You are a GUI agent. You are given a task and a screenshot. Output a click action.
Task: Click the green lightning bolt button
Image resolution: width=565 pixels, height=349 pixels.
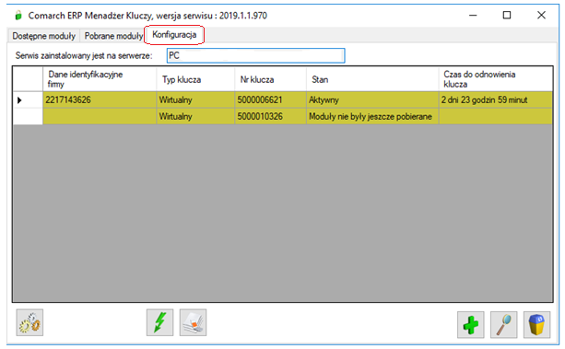[x=159, y=322]
